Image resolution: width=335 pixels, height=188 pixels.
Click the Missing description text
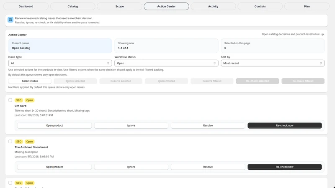(x=26, y=152)
